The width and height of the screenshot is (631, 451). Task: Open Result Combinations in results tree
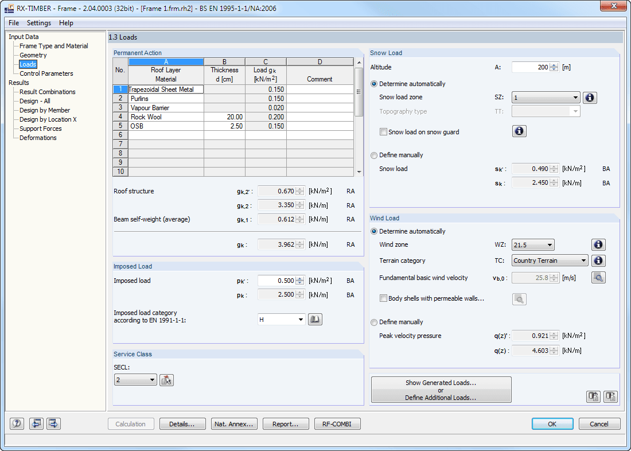coord(48,92)
